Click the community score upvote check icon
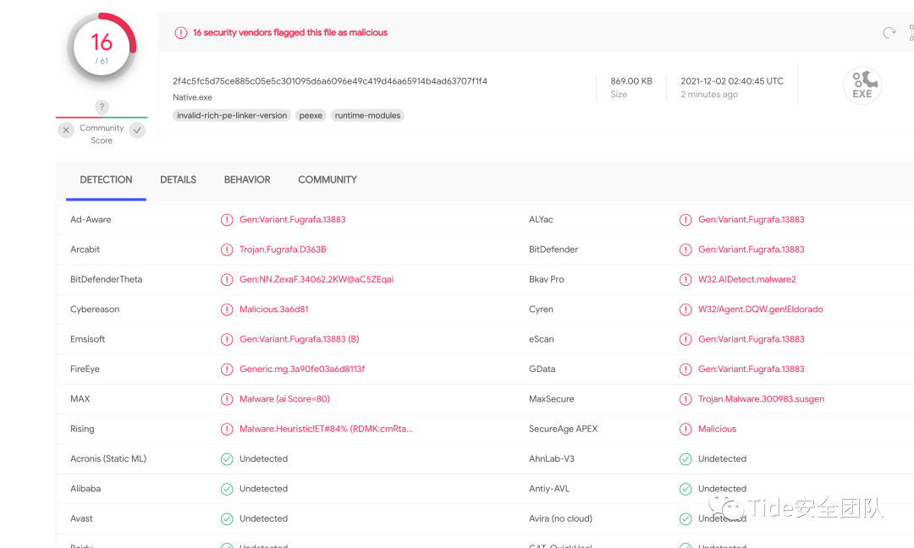Image resolution: width=914 pixels, height=548 pixels. click(x=137, y=130)
